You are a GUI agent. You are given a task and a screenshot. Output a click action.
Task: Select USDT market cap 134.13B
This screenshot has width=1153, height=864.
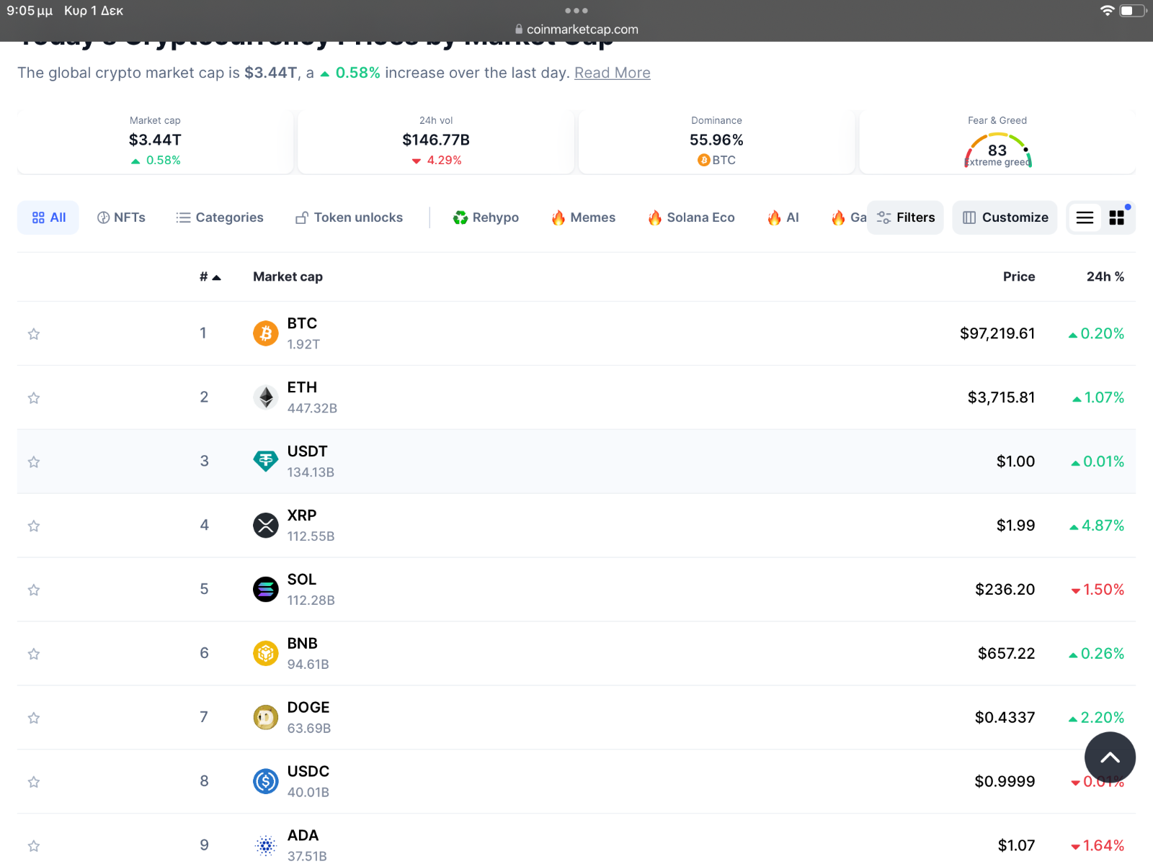point(311,472)
